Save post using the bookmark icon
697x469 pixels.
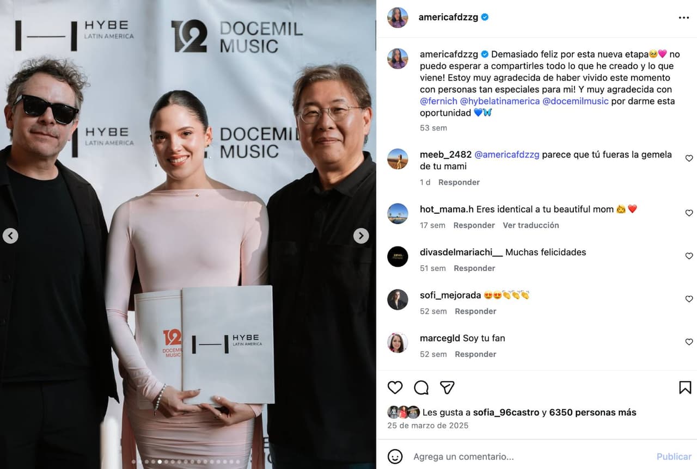click(685, 387)
